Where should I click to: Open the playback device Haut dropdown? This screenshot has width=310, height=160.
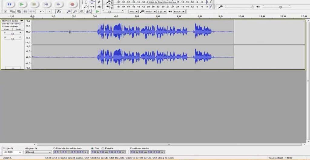pyautogui.click(x=179, y=12)
